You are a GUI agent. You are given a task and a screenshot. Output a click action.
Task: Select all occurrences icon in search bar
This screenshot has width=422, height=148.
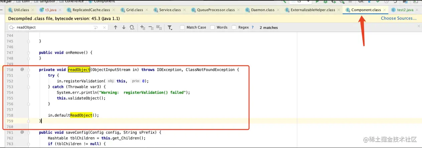coord(159,27)
